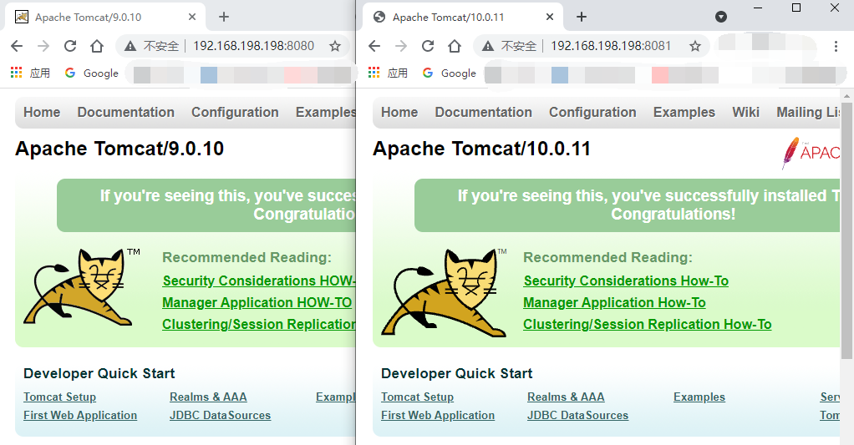Screen dimensions: 854x445
Task: Open Chrome three-dot menu in right window
Action: [836, 46]
